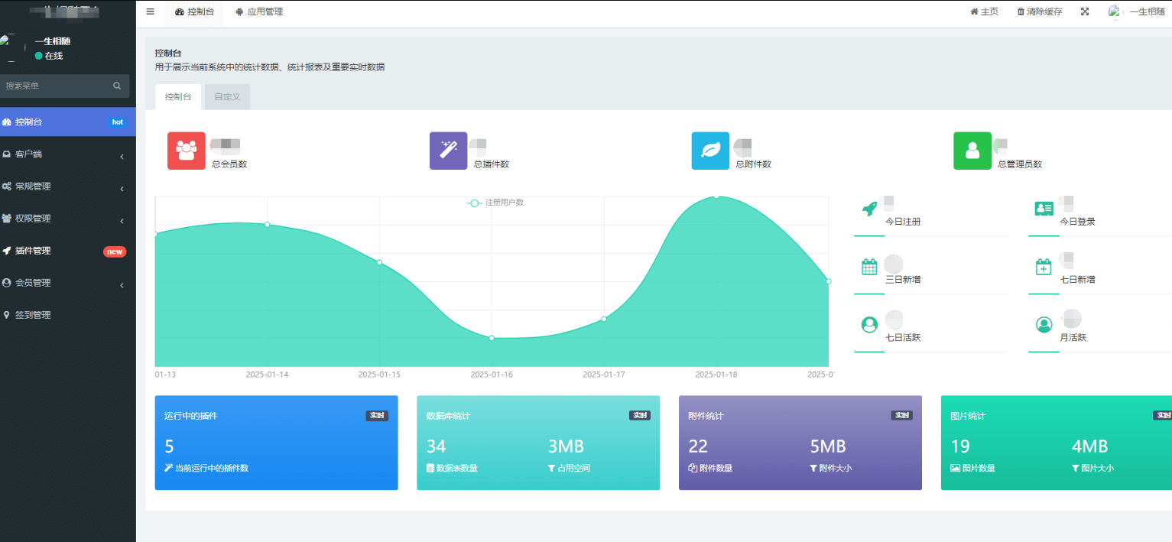Viewport: 1172px width, 542px height.
Task: Click the search magnifier icon in sidebar
Action: point(117,86)
